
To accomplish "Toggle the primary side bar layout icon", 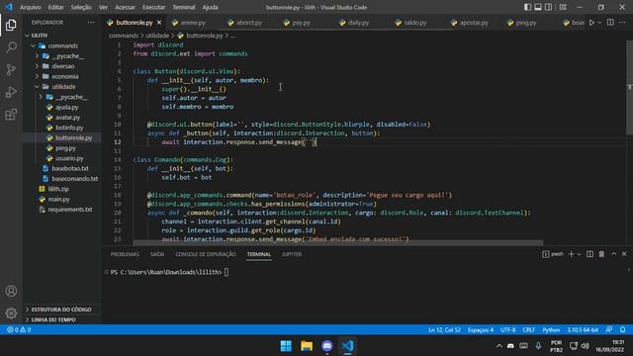I will click(x=527, y=7).
